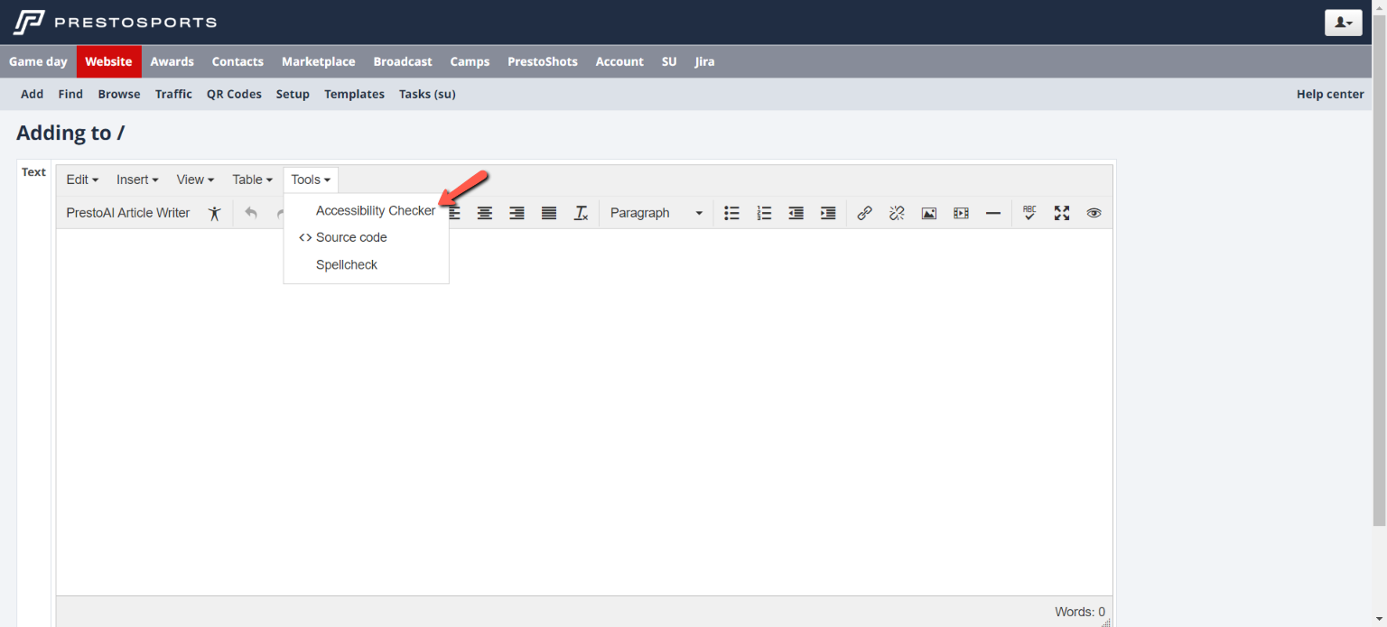Click the accessibility checker figure icon

click(214, 214)
